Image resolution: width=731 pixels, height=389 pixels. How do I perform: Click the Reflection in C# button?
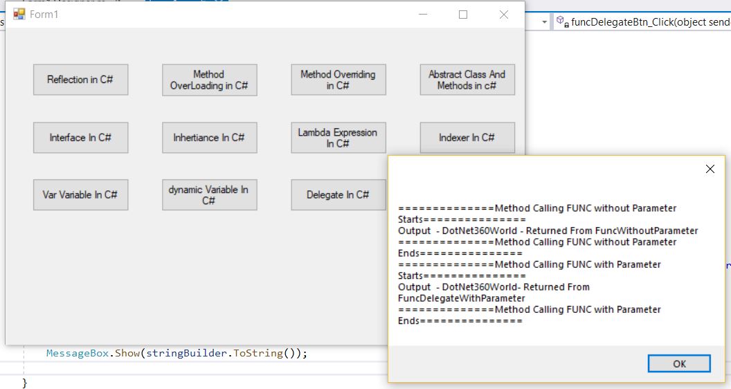tap(81, 80)
